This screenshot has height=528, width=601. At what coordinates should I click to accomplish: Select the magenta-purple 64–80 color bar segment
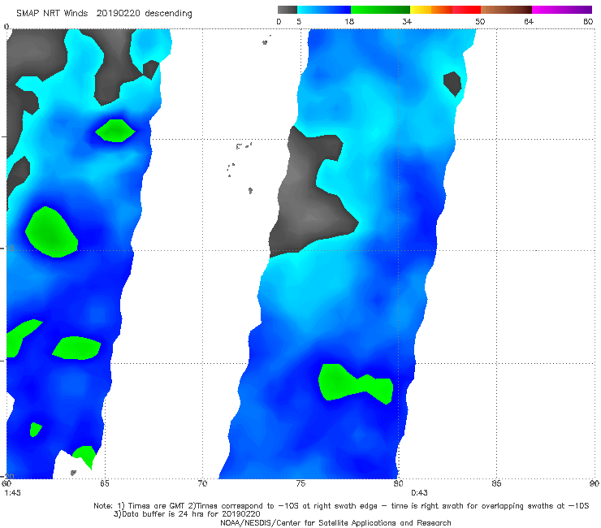tap(562, 10)
